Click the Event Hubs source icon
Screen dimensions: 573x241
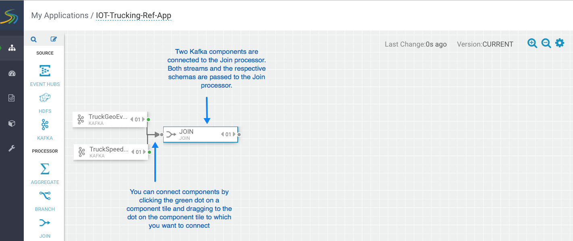pos(45,71)
